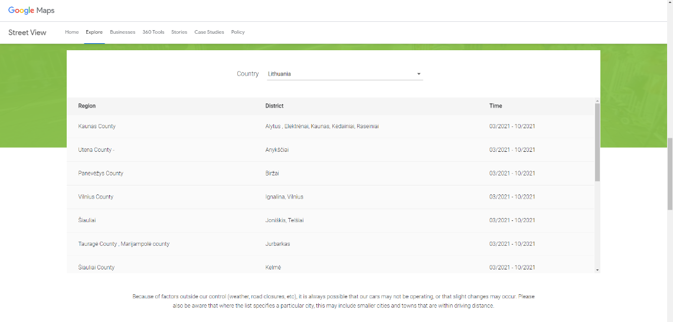Viewport: 673px width, 322px height.
Task: Click the Country label
Action: (x=248, y=74)
